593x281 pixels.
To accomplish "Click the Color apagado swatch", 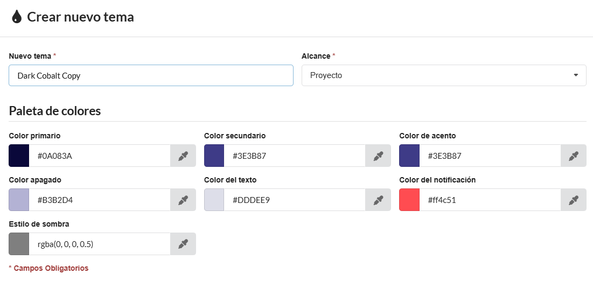I will coord(19,200).
